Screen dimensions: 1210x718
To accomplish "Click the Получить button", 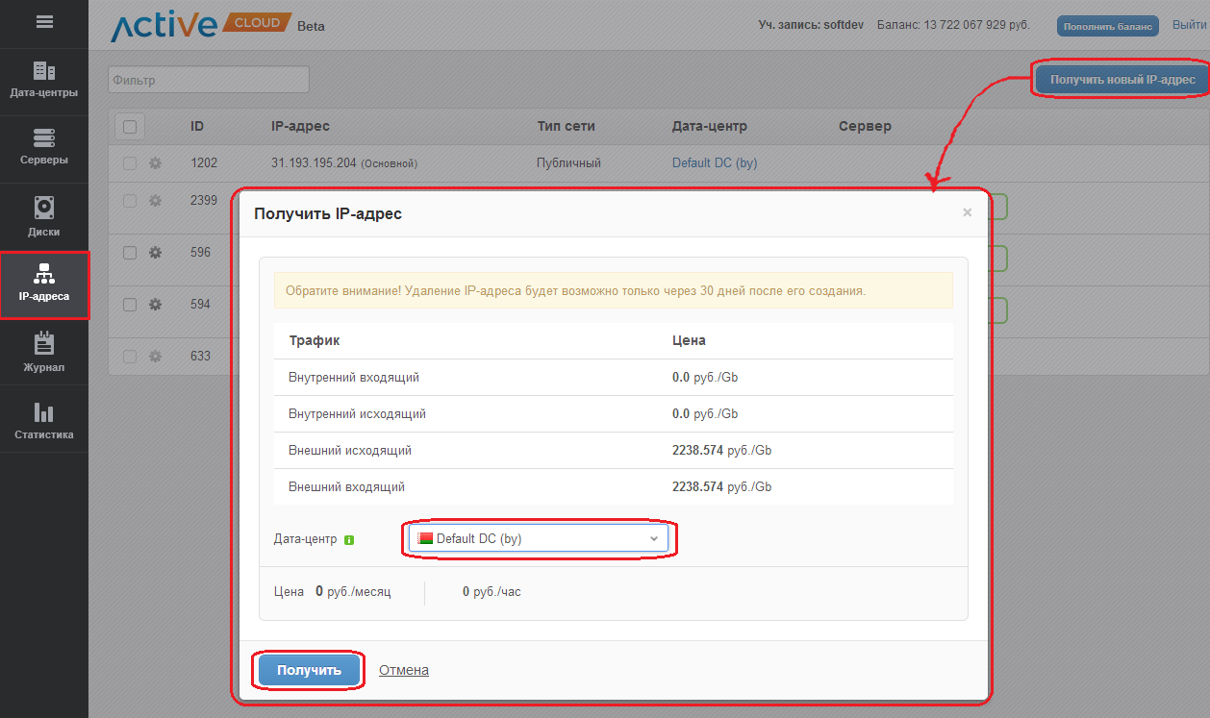I will [309, 670].
